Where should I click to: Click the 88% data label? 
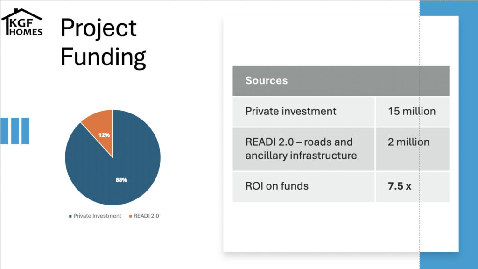click(121, 180)
